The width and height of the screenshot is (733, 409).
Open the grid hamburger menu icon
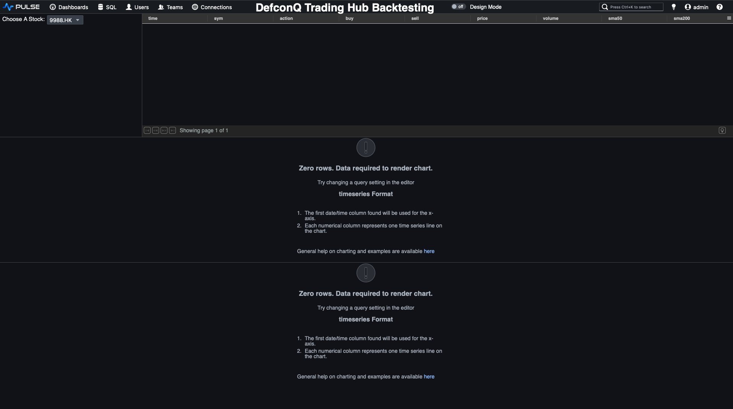pos(728,18)
